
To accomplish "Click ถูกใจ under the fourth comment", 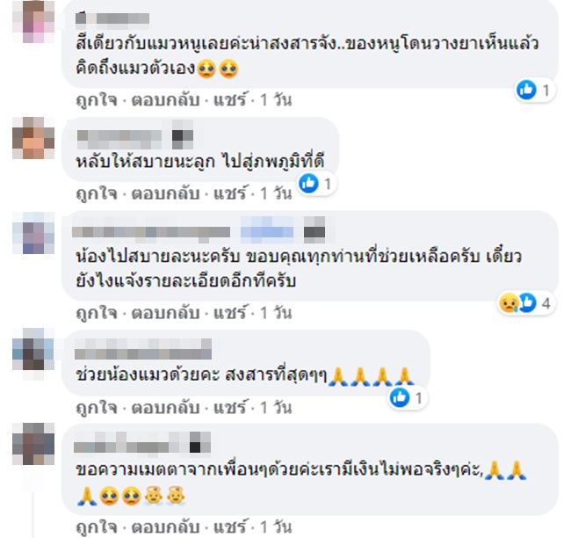I will tap(97, 408).
